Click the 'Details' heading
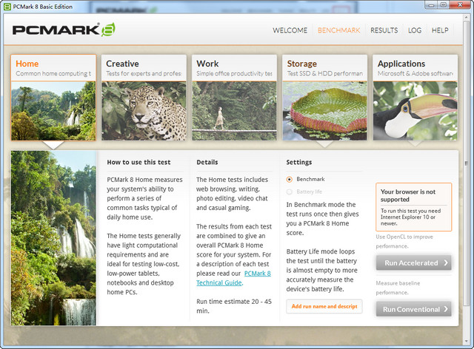Viewport: 474px width, 349px height. click(207, 162)
